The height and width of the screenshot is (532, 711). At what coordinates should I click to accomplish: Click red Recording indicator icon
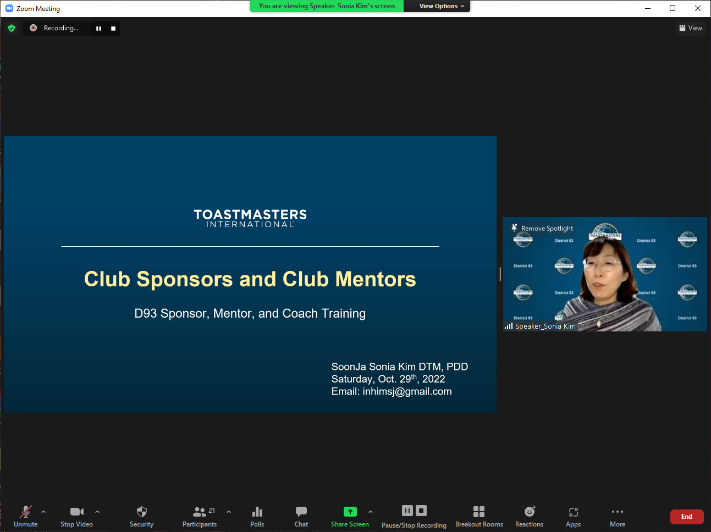[x=33, y=28]
